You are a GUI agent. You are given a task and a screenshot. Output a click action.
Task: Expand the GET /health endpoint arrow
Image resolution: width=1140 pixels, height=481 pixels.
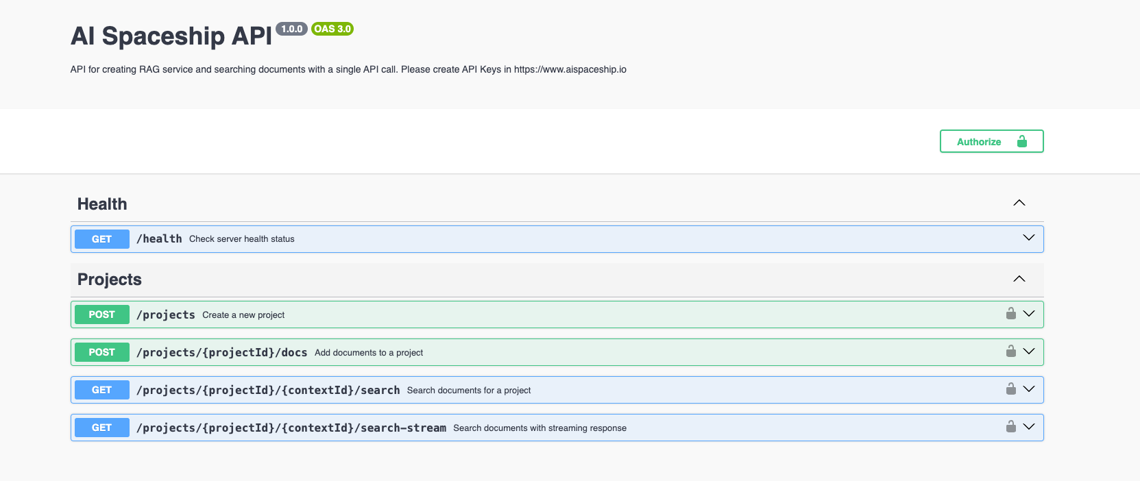[x=1029, y=238]
